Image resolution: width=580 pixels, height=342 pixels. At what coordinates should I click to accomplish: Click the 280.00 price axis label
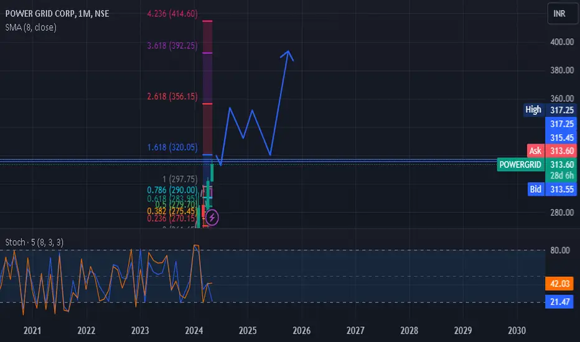tap(562, 213)
